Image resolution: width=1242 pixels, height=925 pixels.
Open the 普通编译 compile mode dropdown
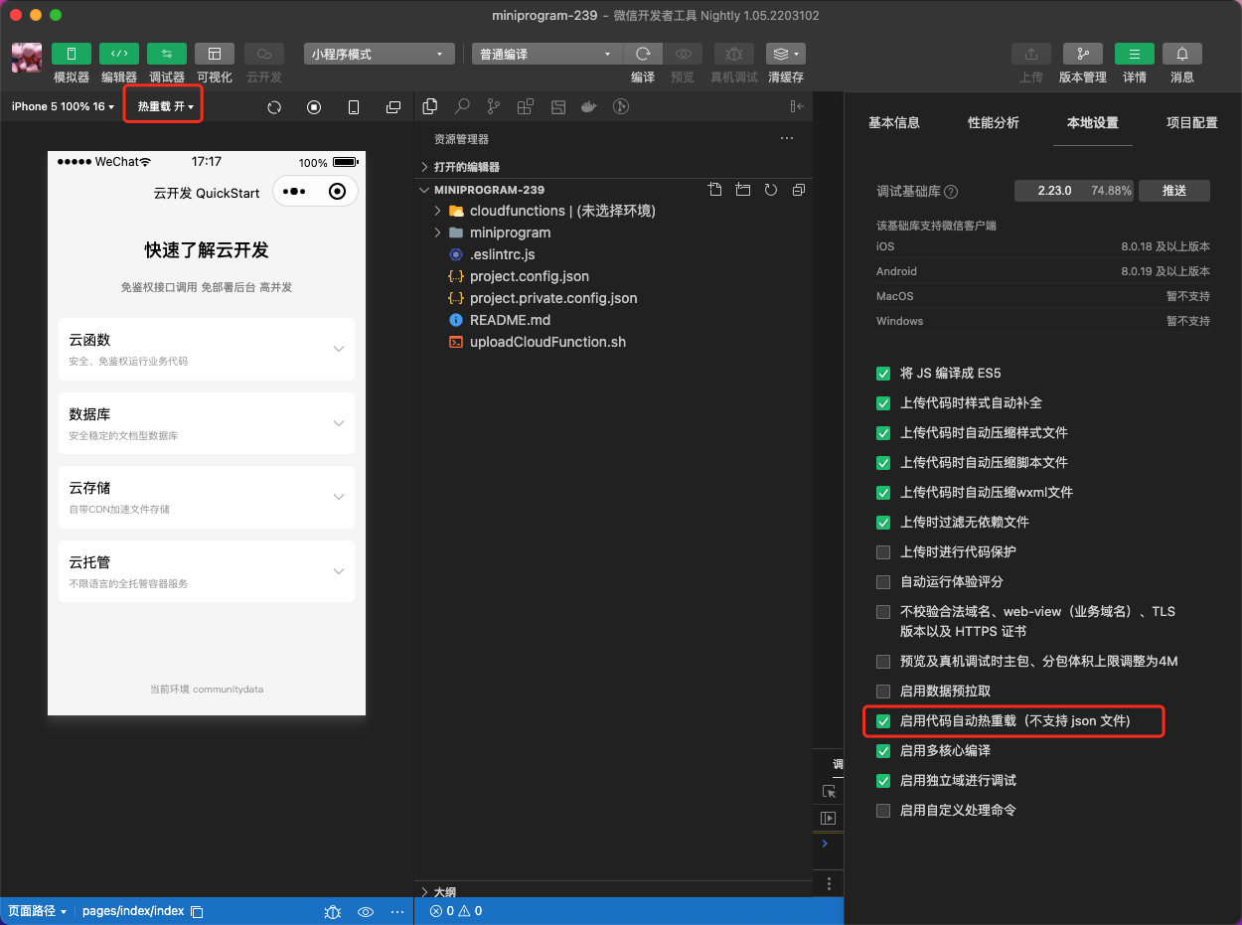pyautogui.click(x=544, y=54)
